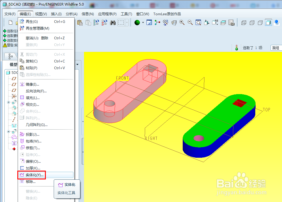Click the View Manager icon
The height and width of the screenshot is (202, 282).
(231, 23)
